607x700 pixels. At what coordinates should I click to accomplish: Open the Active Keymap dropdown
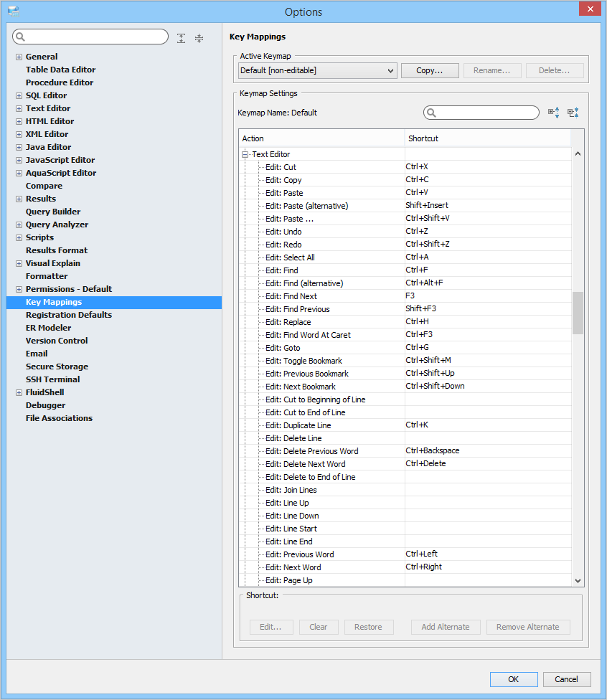pos(318,70)
